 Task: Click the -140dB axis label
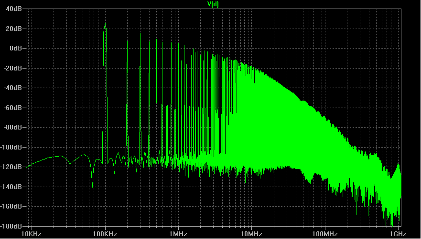12,187
